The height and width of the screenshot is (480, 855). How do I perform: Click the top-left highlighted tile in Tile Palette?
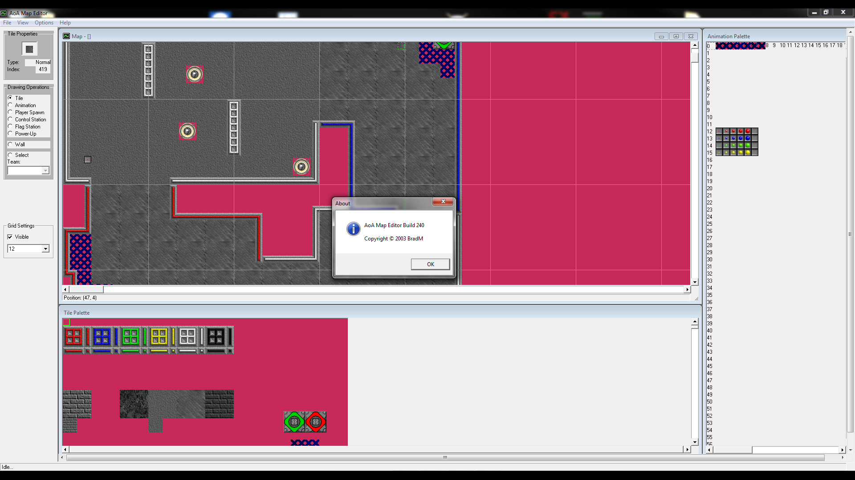(66, 322)
